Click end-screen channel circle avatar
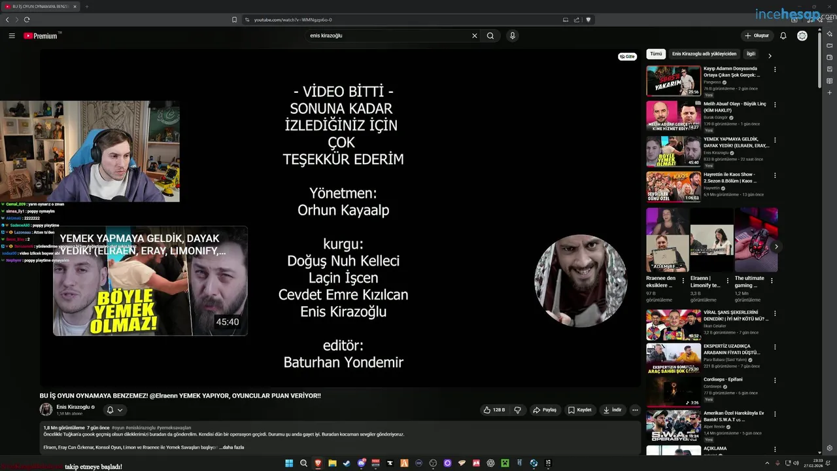 click(x=580, y=281)
